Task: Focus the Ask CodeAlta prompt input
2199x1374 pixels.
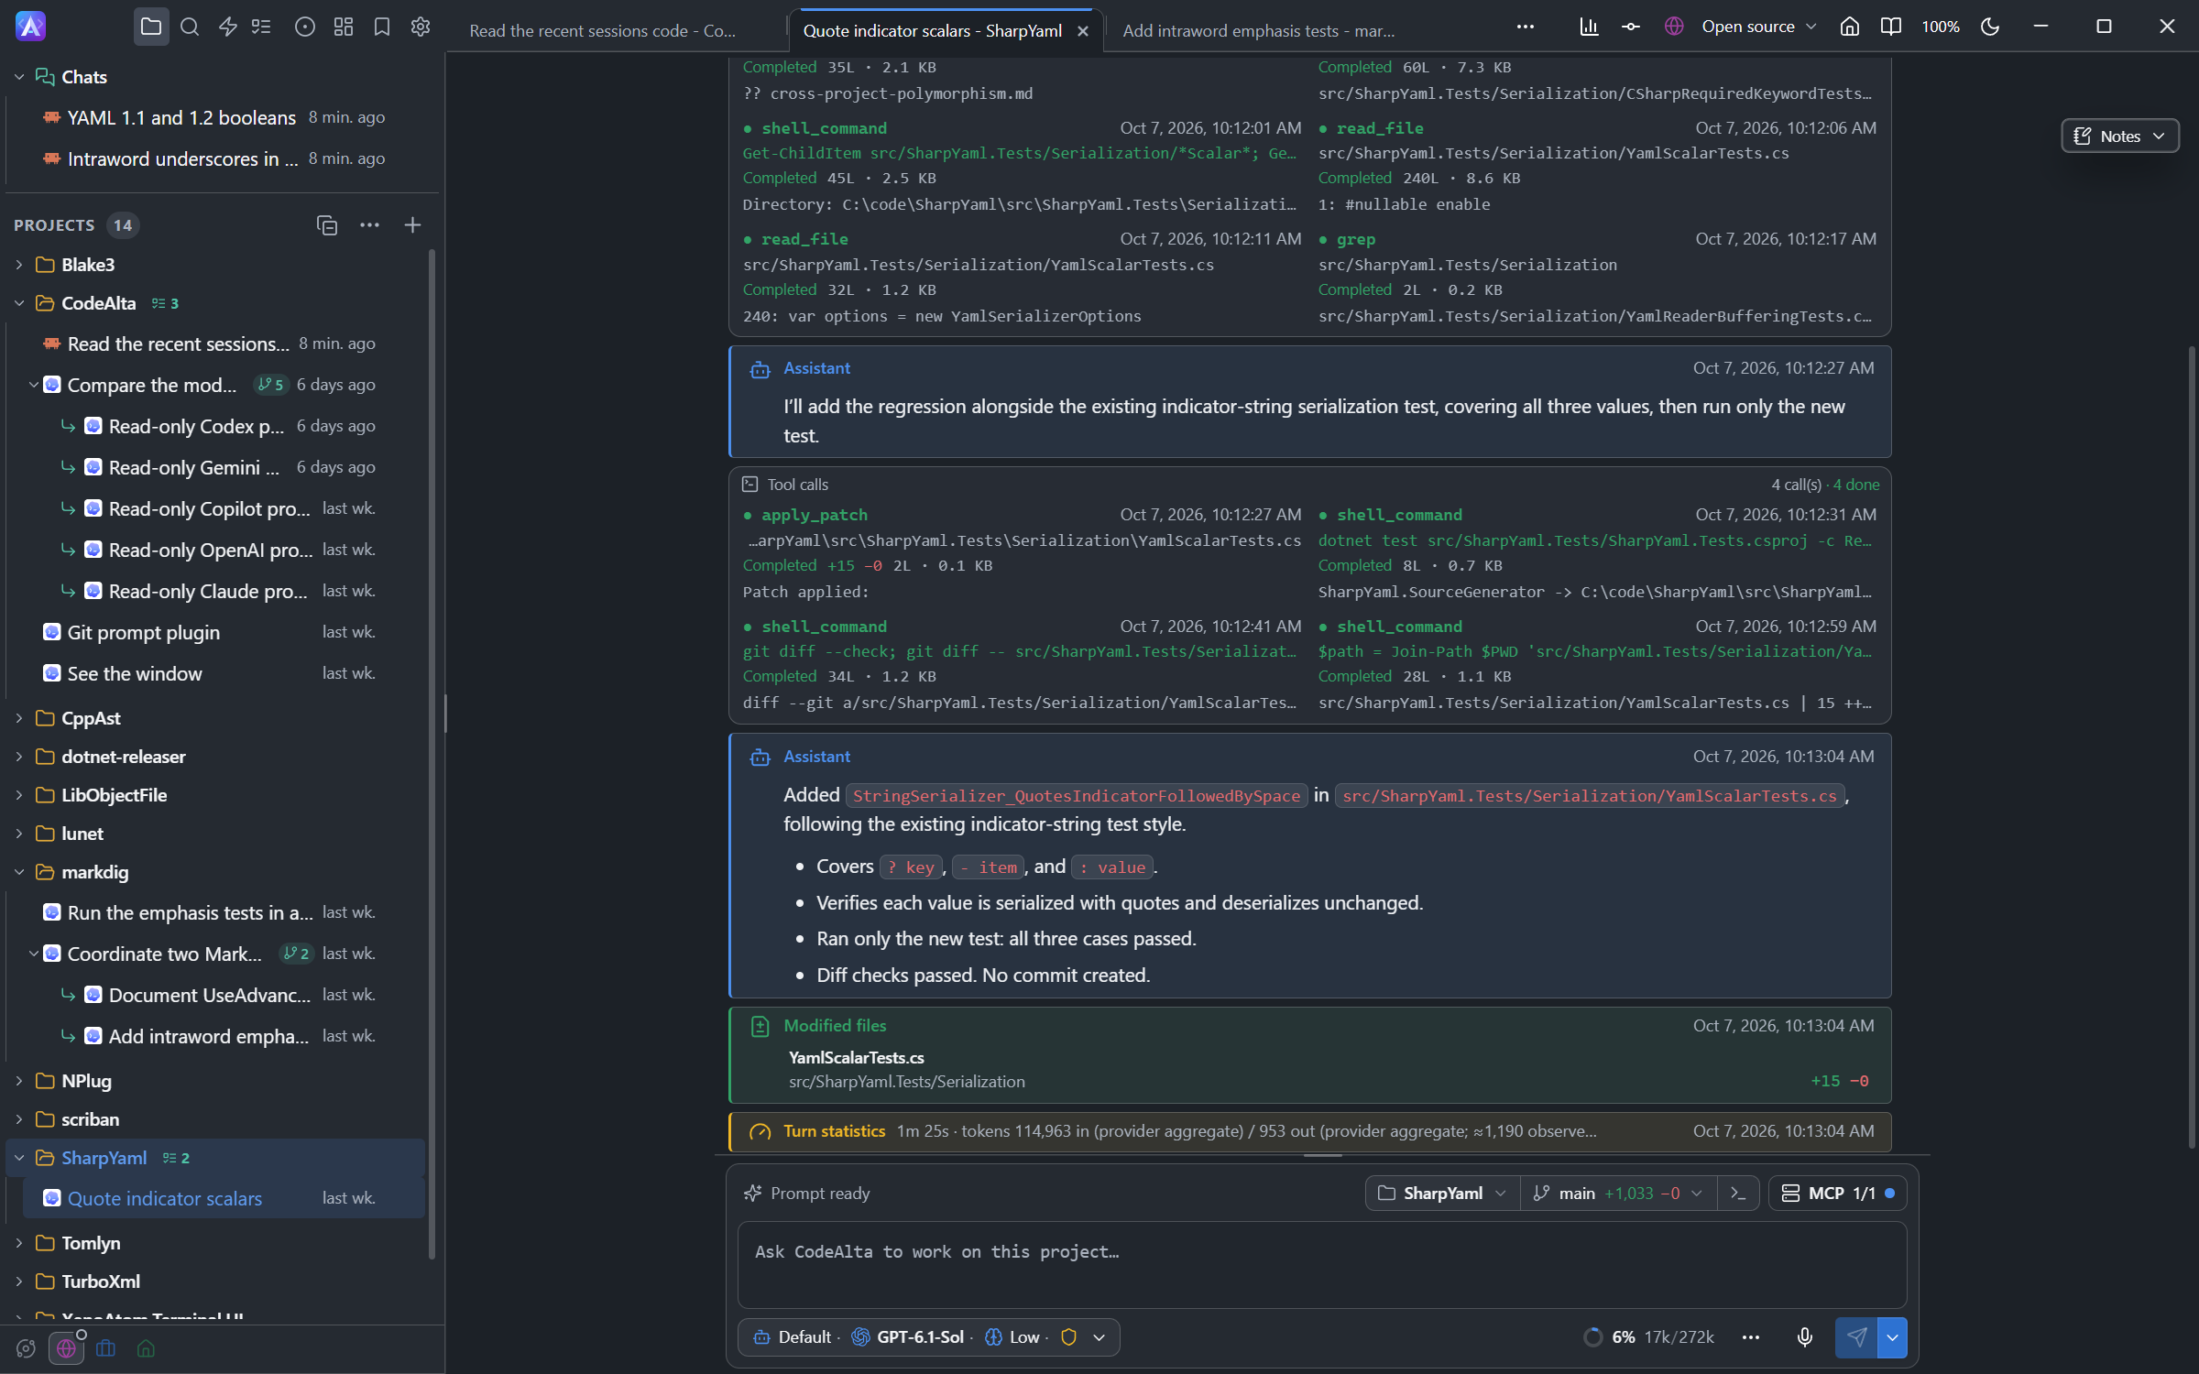Action: (1322, 1264)
